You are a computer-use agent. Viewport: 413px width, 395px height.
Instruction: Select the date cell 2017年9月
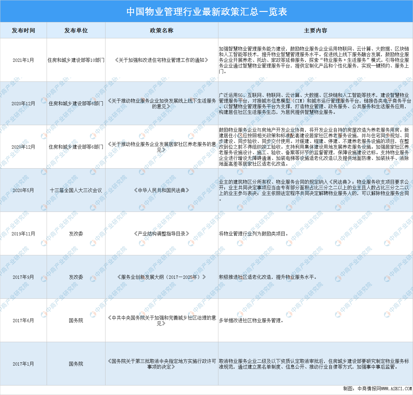coord(23,277)
